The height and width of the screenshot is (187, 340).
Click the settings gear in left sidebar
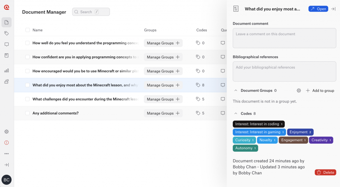pos(7,132)
